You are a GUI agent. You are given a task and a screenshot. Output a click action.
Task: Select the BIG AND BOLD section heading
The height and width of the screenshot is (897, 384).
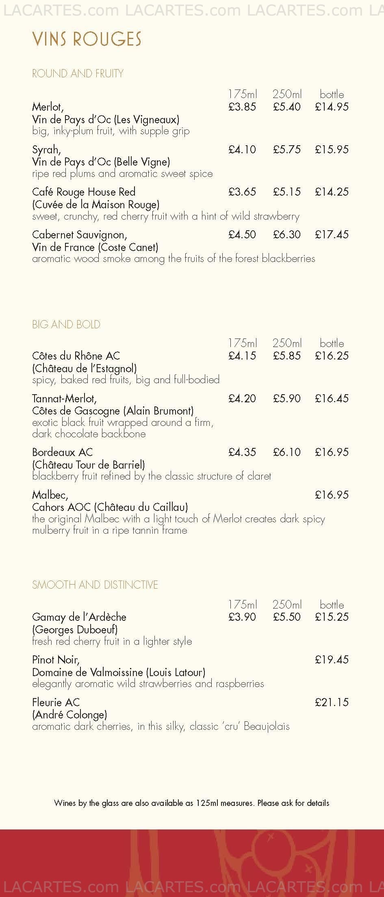click(66, 325)
